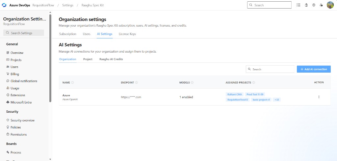The image size is (337, 161).
Task: Click the Billing cart icon
Action: [x=8, y=74]
